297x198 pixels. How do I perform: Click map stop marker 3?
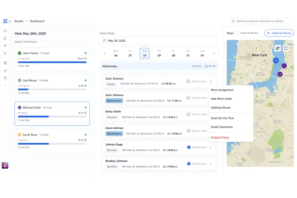click(280, 74)
